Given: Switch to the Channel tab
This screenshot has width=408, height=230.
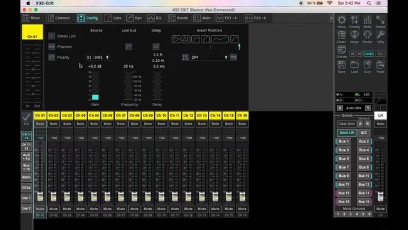Looking at the screenshot, I should (58, 18).
